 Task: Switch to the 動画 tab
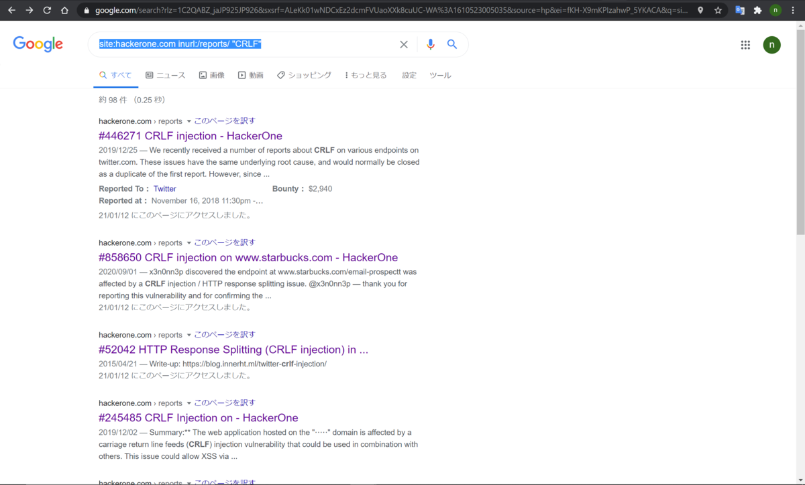(x=251, y=76)
